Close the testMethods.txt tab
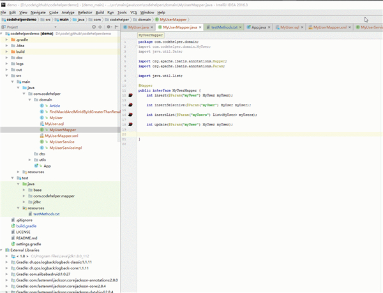The image size is (383, 293). click(x=241, y=28)
